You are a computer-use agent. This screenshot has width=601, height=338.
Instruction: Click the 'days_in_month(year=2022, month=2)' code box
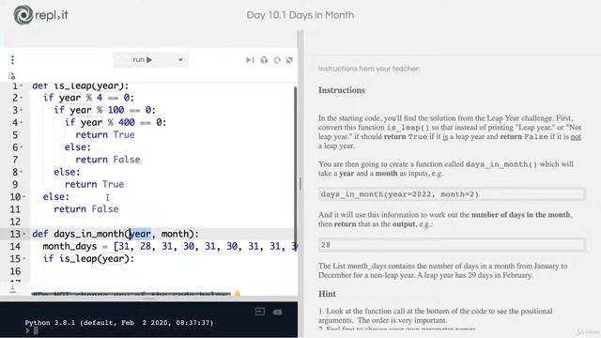click(x=452, y=194)
